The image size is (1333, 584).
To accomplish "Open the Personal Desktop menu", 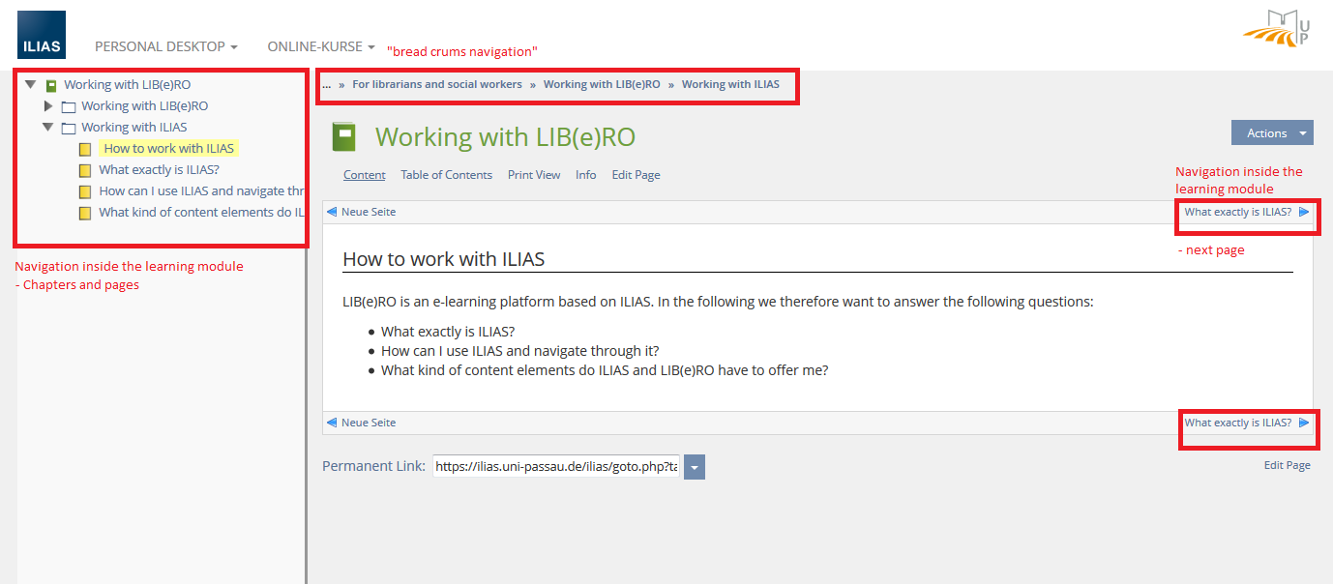I will [x=165, y=46].
